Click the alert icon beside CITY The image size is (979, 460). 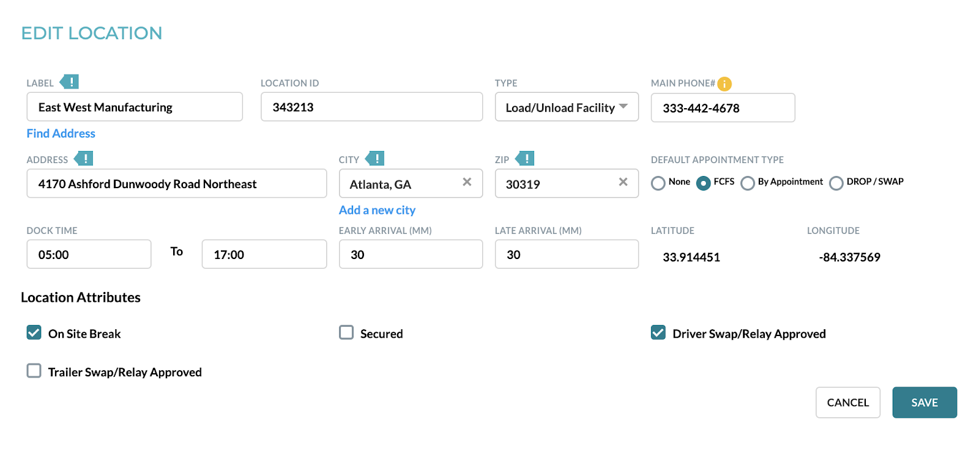tap(375, 159)
